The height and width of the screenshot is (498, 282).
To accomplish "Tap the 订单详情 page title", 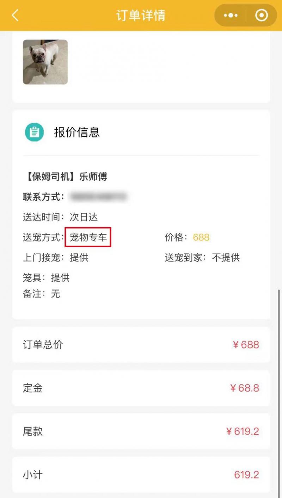I will pyautogui.click(x=141, y=15).
